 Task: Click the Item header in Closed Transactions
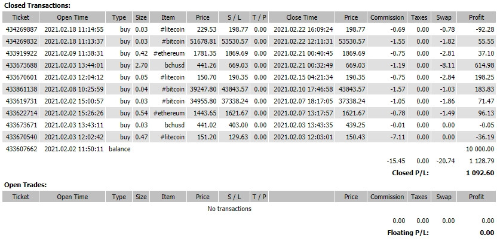click(x=168, y=17)
